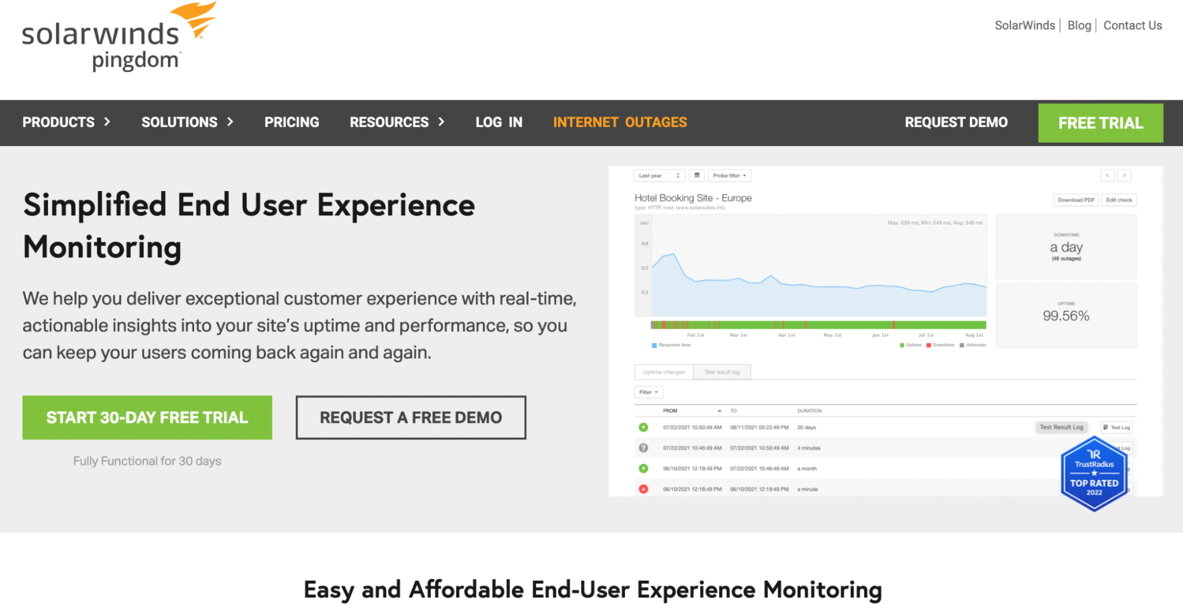Start the 30-day free trial
This screenshot has height=608, width=1183.
147,418
